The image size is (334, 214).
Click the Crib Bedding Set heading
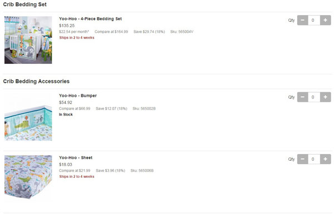coord(24,4)
